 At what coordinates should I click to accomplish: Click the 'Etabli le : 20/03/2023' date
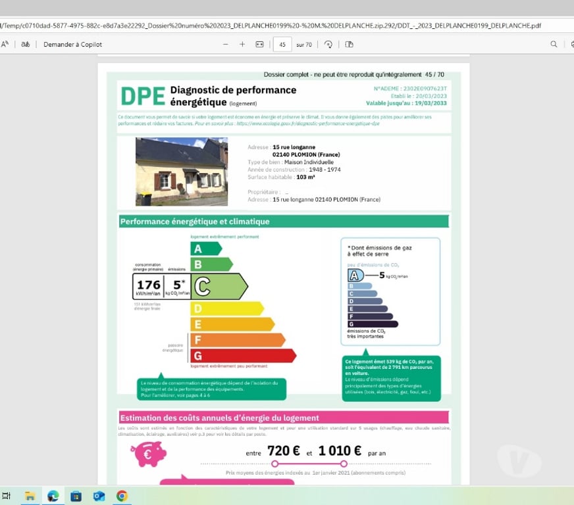pyautogui.click(x=419, y=96)
